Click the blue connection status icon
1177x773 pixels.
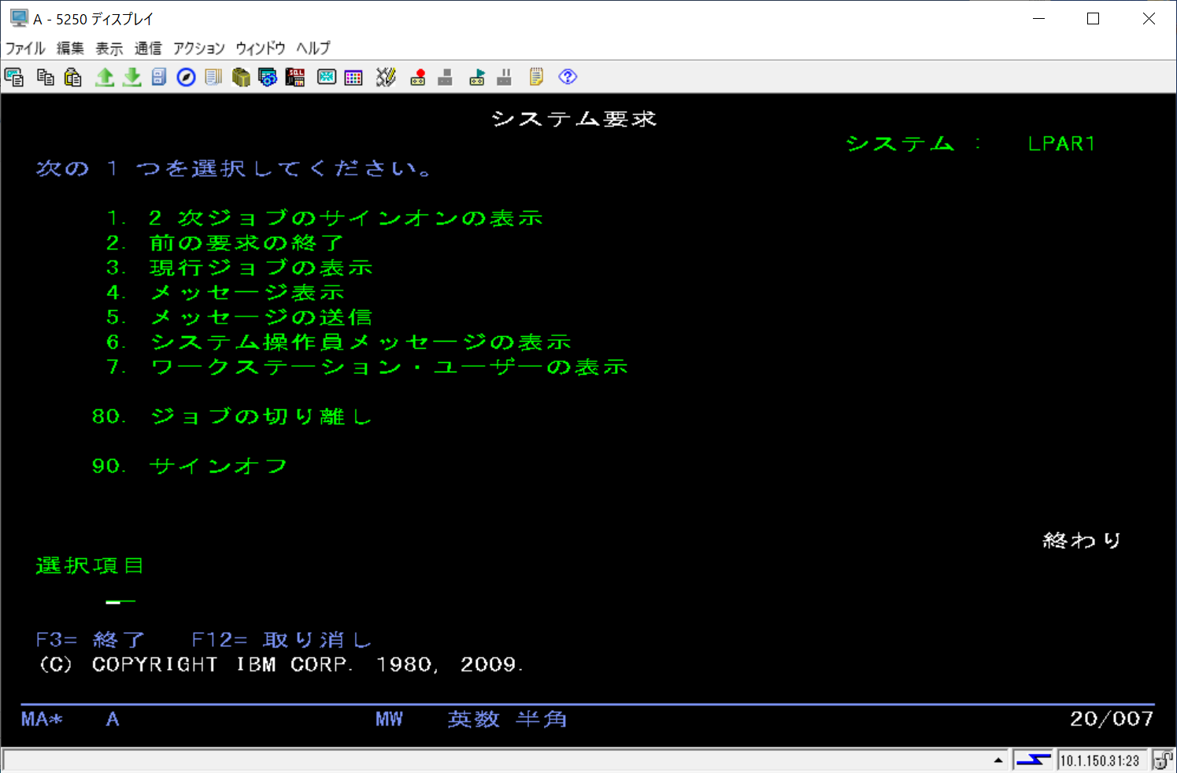[x=1033, y=760]
